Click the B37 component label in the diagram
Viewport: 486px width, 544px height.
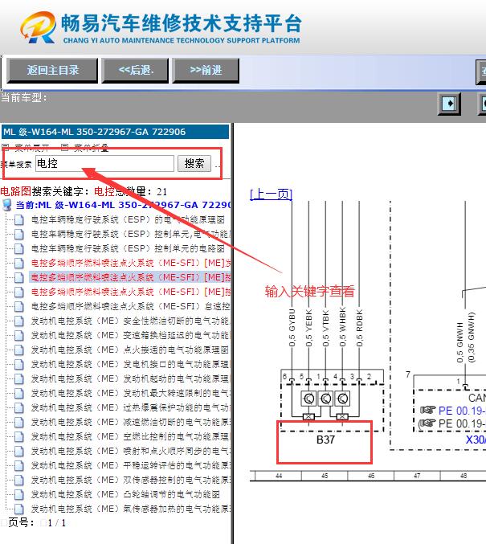(325, 440)
